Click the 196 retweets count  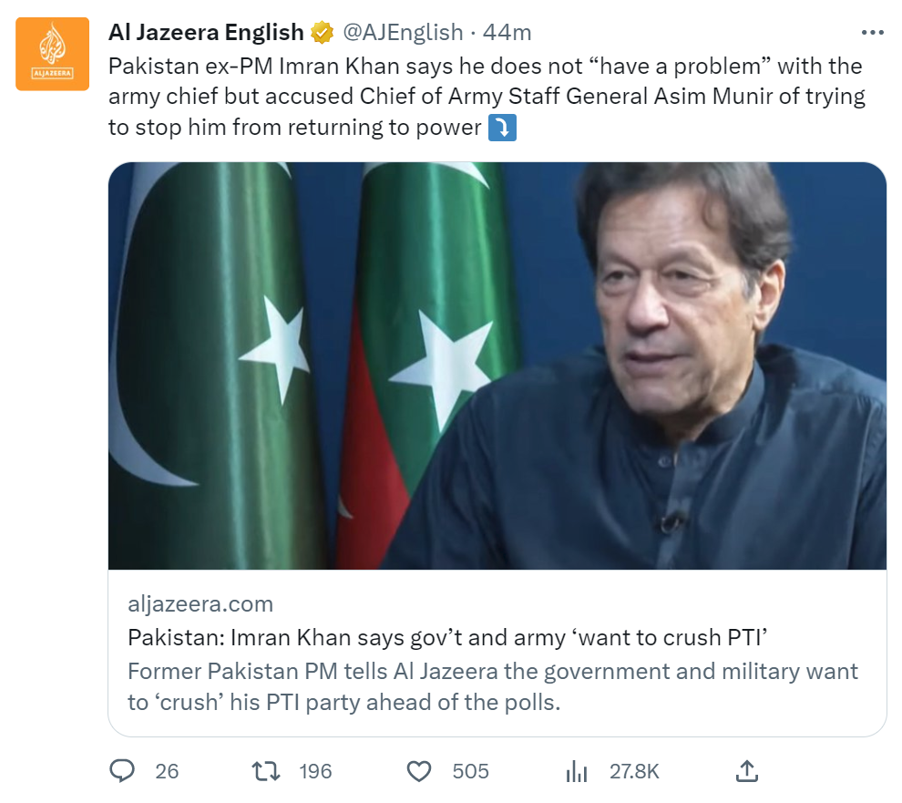tap(315, 771)
